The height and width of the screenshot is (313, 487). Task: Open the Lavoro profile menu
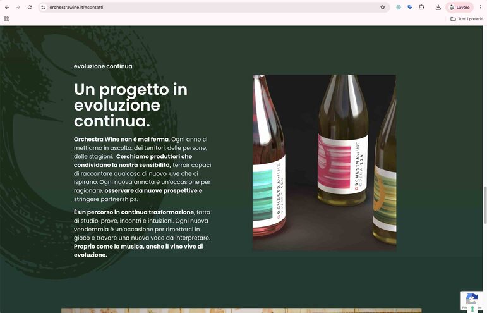[459, 7]
